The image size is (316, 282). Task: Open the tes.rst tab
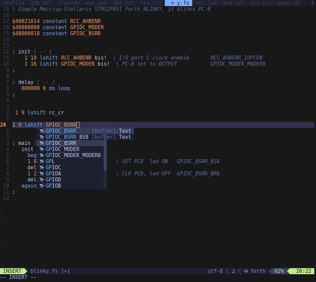point(151,3)
